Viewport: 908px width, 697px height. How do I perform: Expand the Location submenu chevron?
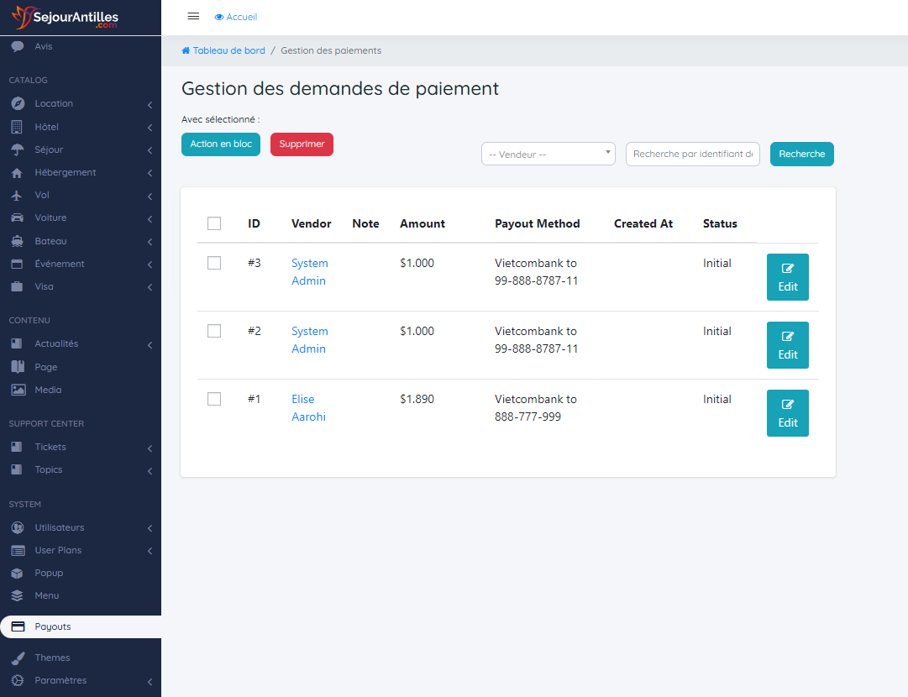(150, 105)
